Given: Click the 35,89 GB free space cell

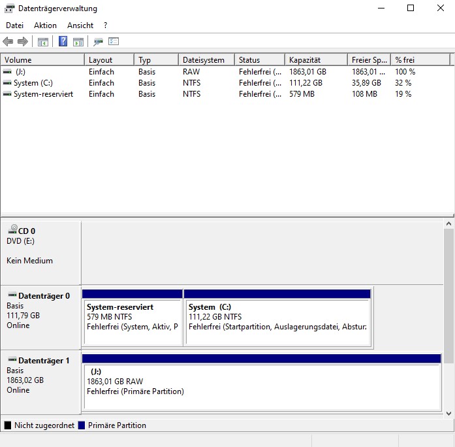Looking at the screenshot, I should [366, 83].
